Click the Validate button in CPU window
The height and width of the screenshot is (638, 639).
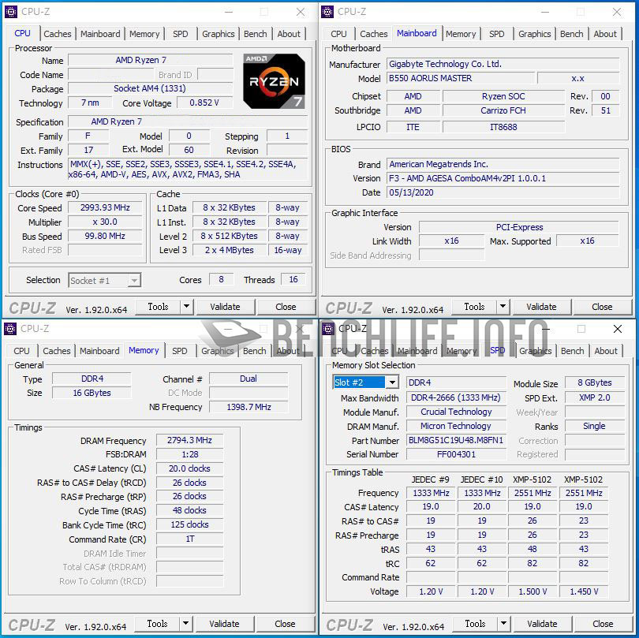click(226, 306)
